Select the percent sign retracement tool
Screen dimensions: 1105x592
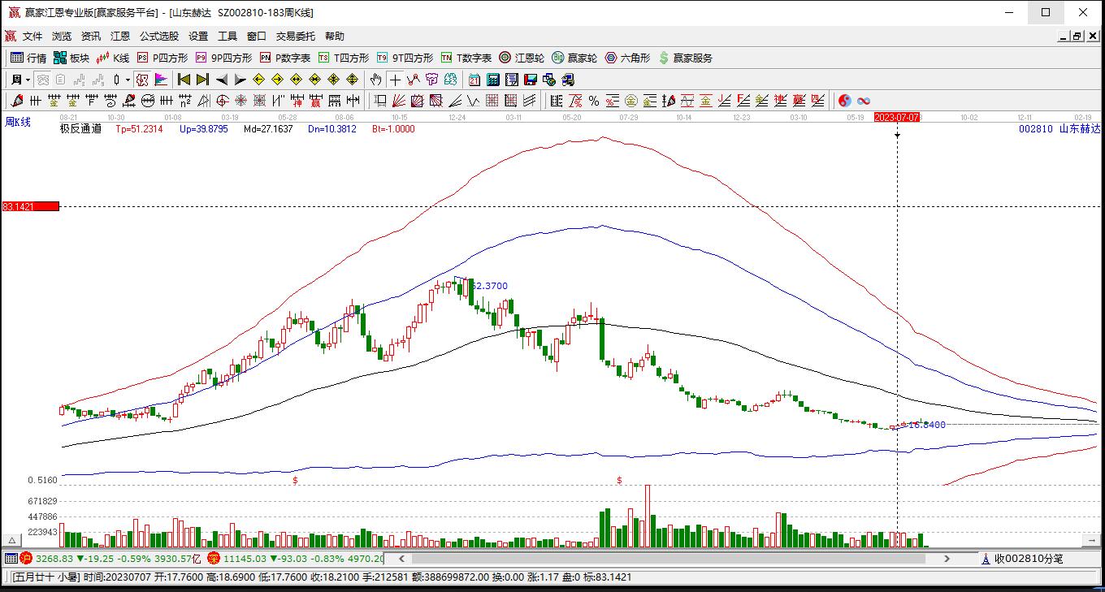click(594, 101)
